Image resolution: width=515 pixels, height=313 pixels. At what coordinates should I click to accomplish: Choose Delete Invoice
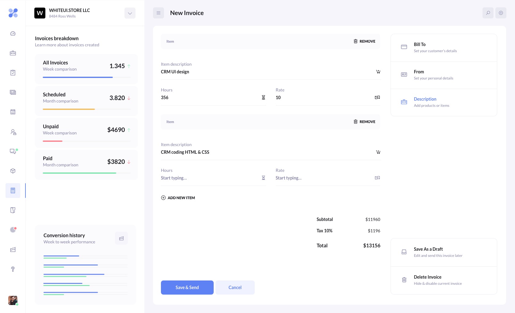[x=444, y=280]
